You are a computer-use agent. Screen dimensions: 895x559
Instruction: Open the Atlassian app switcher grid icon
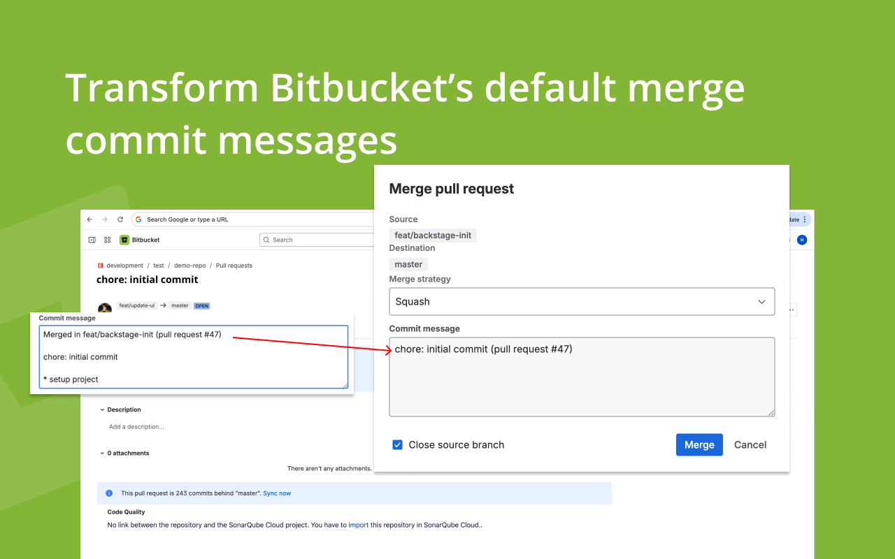click(106, 240)
